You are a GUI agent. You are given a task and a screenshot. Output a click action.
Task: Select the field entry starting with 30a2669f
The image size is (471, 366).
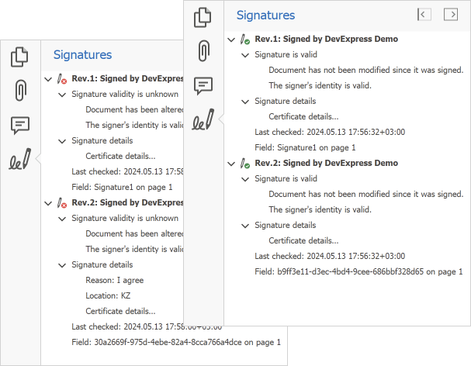coord(175,342)
